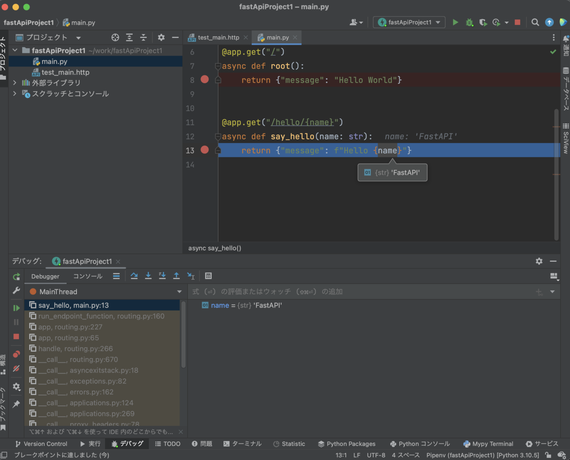Click the name = 'FastAPI' variable
Viewport: 570px width, 460px height.
pos(242,305)
